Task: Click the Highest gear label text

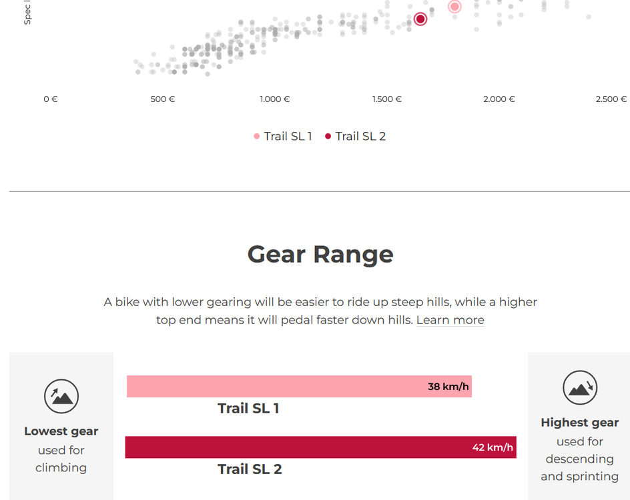Action: 579,423
